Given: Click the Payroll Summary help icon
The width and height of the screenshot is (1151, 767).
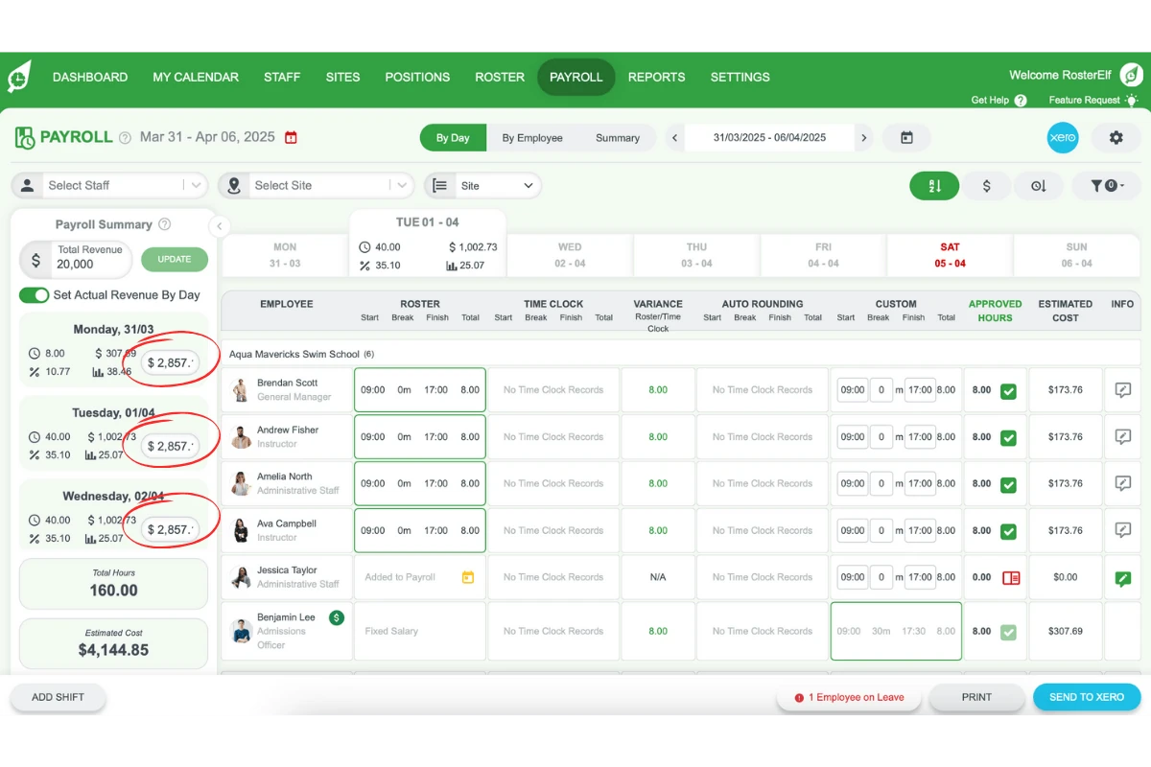Looking at the screenshot, I should click(164, 224).
